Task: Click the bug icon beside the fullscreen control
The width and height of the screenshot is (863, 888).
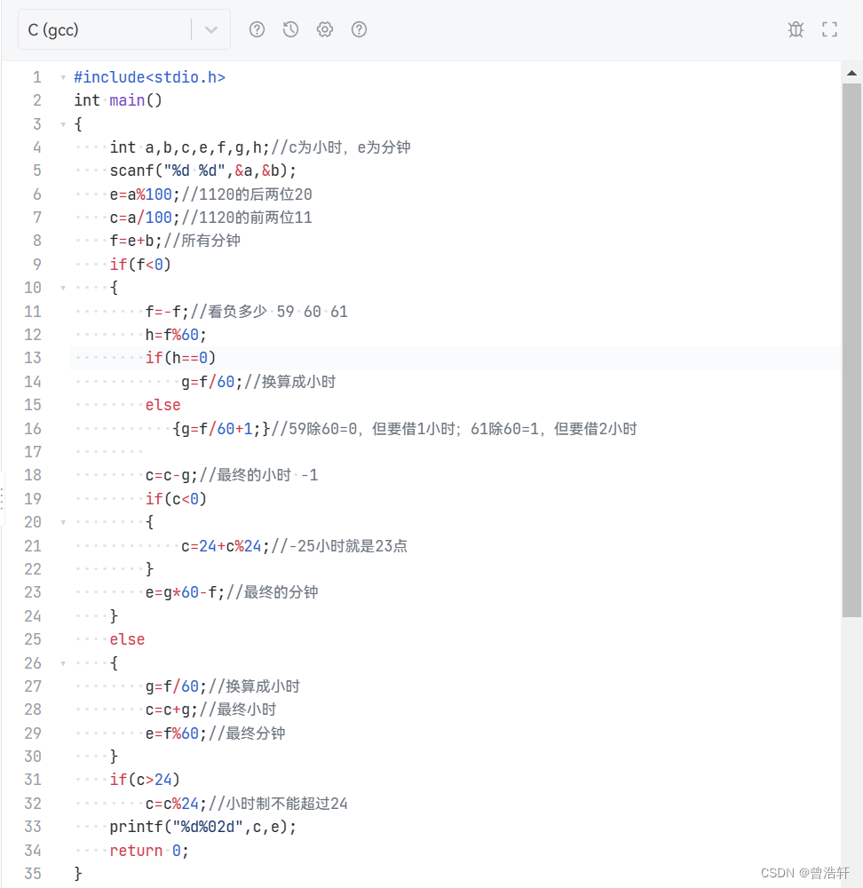Action: point(796,29)
